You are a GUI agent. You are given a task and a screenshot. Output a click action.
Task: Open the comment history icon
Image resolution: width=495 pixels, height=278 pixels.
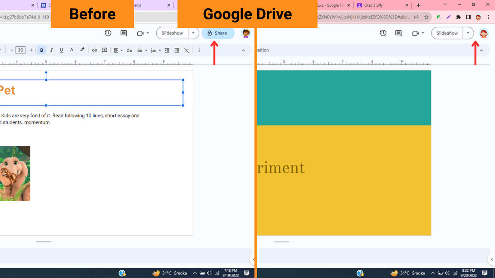(123, 33)
